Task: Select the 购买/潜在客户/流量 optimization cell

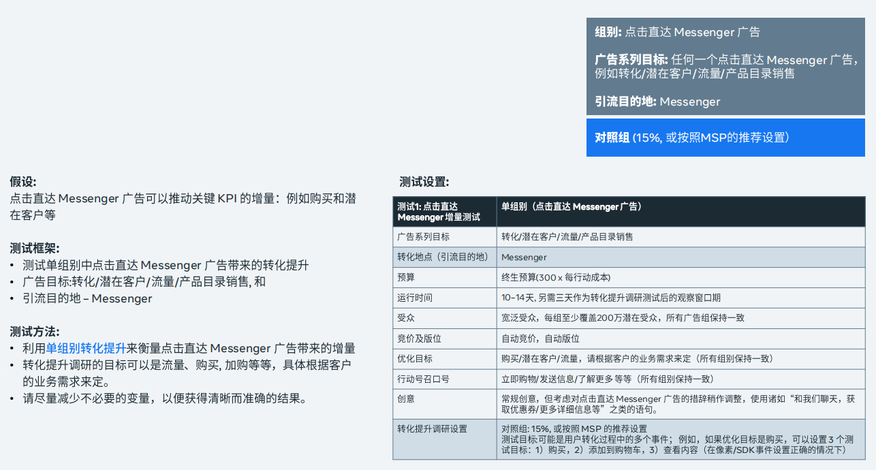Action: [681, 358]
